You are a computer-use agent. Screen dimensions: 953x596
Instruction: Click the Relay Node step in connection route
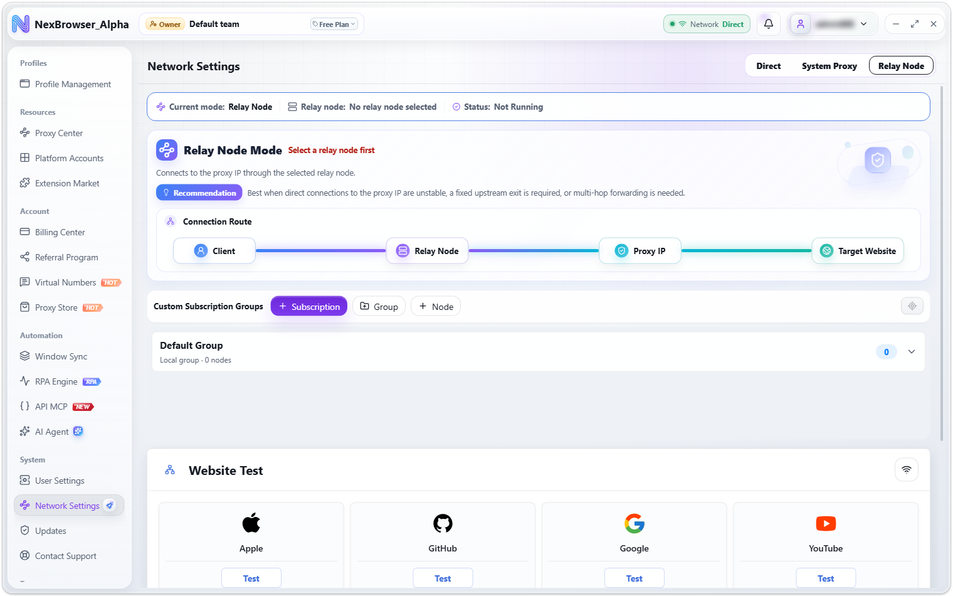pyautogui.click(x=427, y=251)
